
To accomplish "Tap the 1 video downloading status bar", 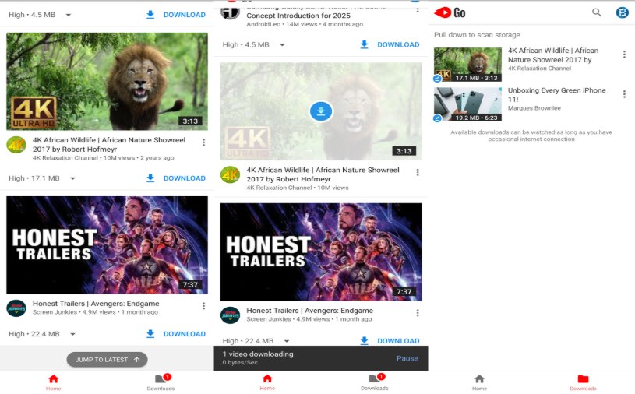I will click(x=296, y=358).
